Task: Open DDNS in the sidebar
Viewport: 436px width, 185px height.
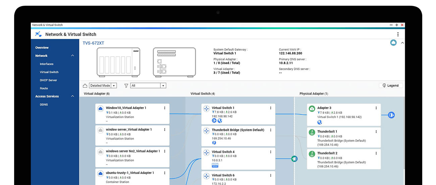Action: [44, 104]
